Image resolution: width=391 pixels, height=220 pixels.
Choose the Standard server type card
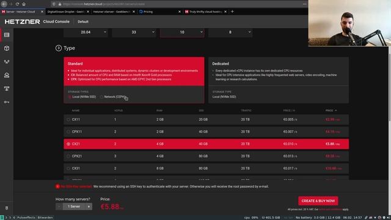coord(134,80)
